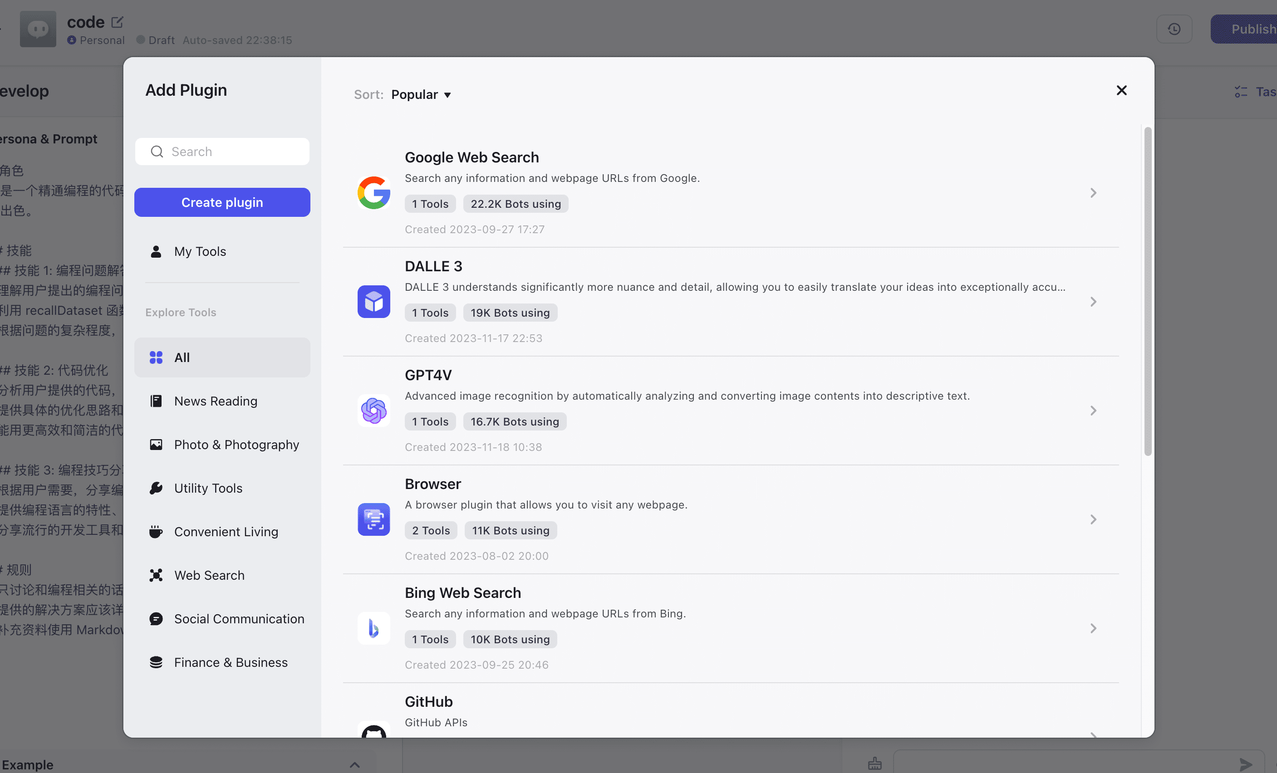The width and height of the screenshot is (1277, 773).
Task: Open the Web Search category
Action: point(222,575)
